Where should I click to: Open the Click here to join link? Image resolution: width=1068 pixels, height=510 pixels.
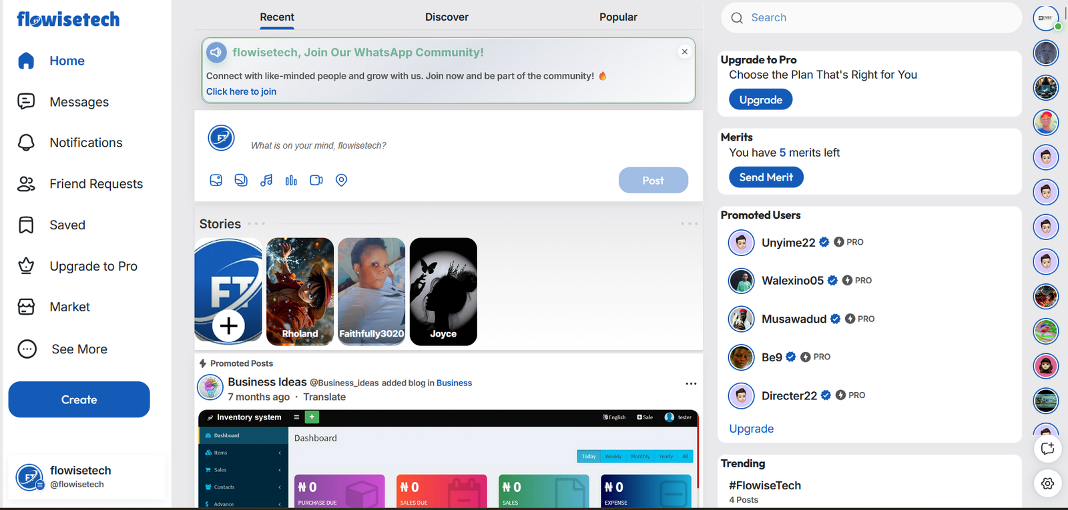241,91
